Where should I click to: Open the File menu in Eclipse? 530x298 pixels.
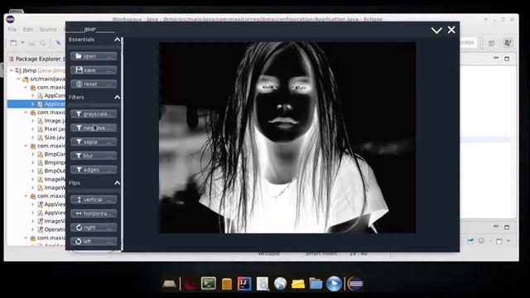pyautogui.click(x=12, y=30)
